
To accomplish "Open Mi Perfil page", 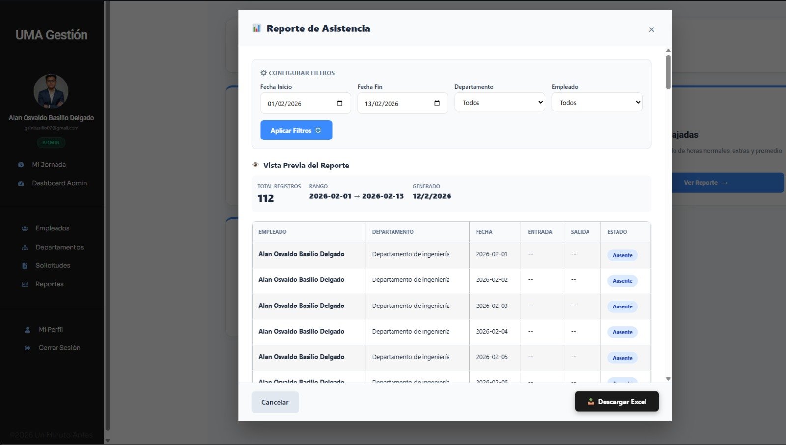I will tap(51, 330).
